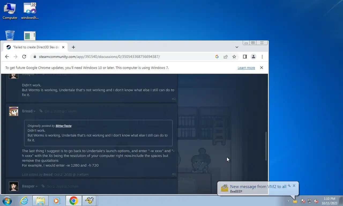
Task: Open Windows Explorer from taskbar
Action: coord(40,201)
